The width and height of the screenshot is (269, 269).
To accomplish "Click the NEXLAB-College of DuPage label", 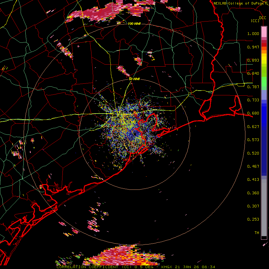I will tap(239, 3).
